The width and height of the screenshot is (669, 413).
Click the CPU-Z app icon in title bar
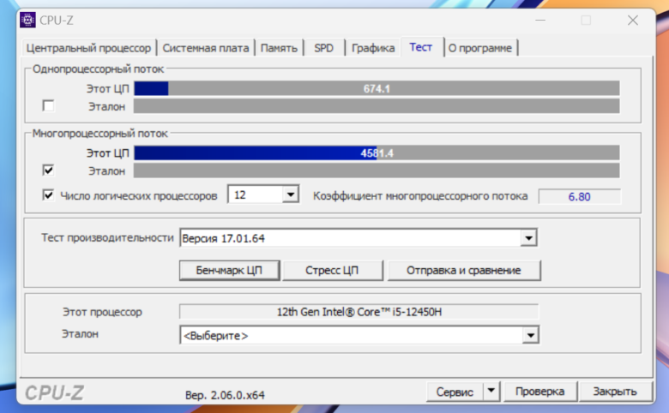[27, 20]
